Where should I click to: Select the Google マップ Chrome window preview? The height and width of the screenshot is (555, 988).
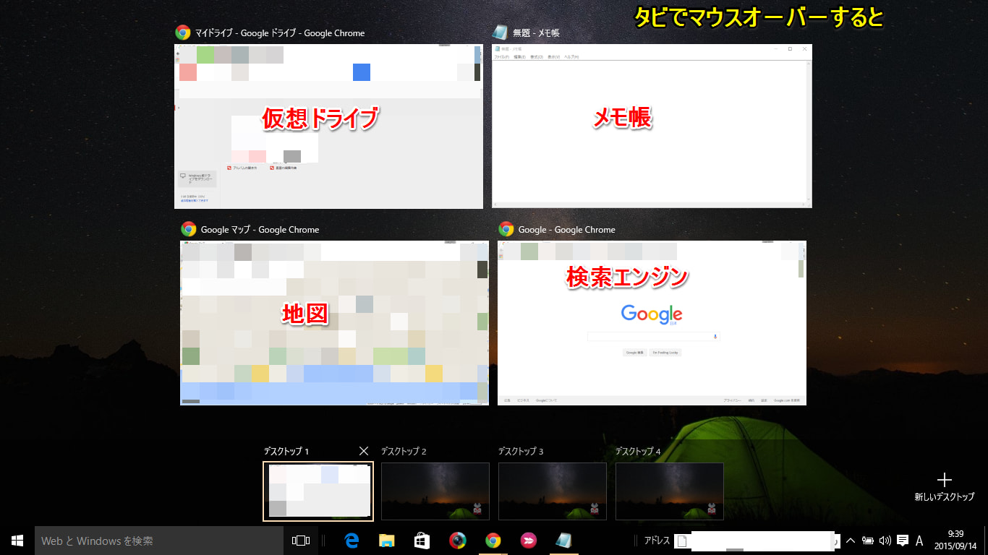coord(334,322)
